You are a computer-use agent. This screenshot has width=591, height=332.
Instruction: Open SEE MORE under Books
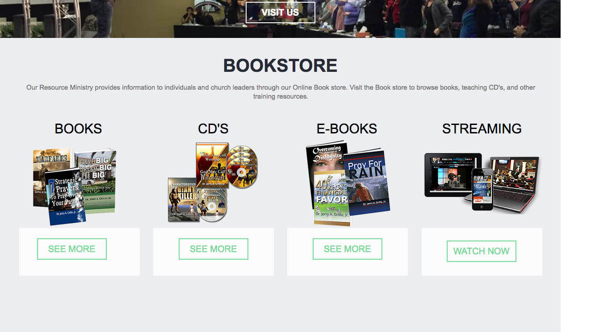click(x=72, y=249)
